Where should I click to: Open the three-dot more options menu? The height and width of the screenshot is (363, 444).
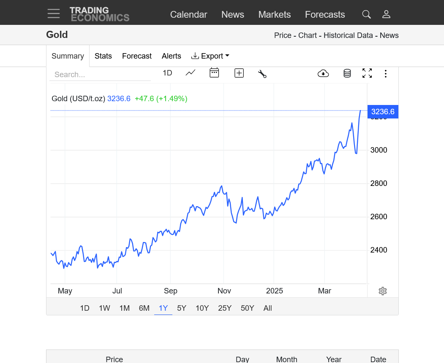click(385, 74)
